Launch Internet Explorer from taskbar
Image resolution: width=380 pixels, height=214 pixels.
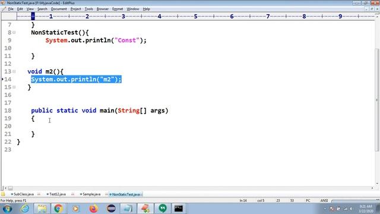pos(25,209)
